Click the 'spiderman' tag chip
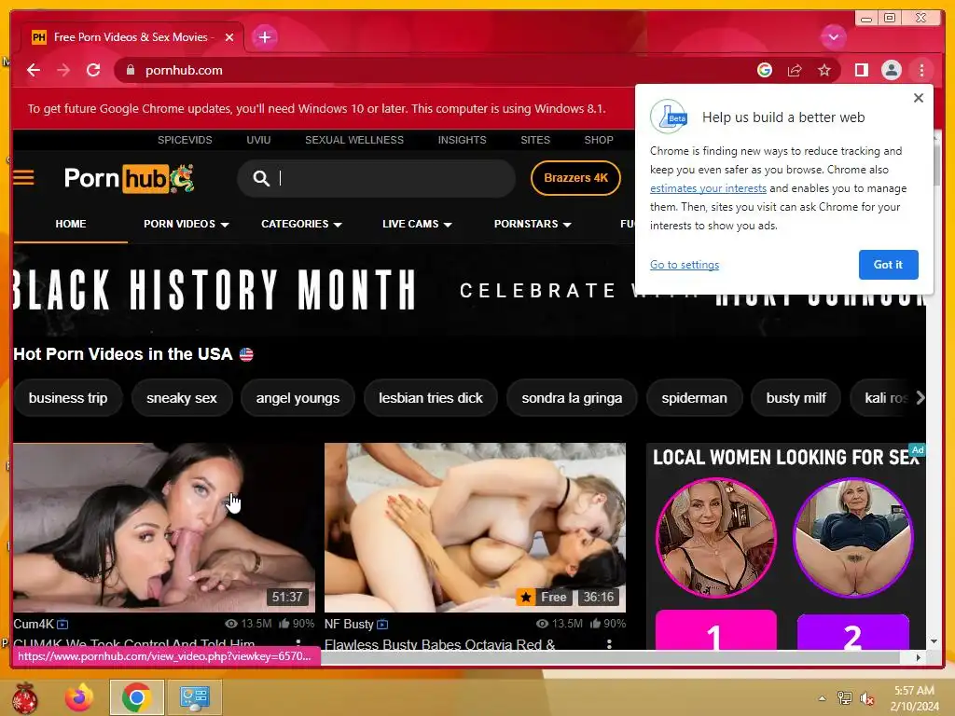This screenshot has height=716, width=955. click(694, 398)
